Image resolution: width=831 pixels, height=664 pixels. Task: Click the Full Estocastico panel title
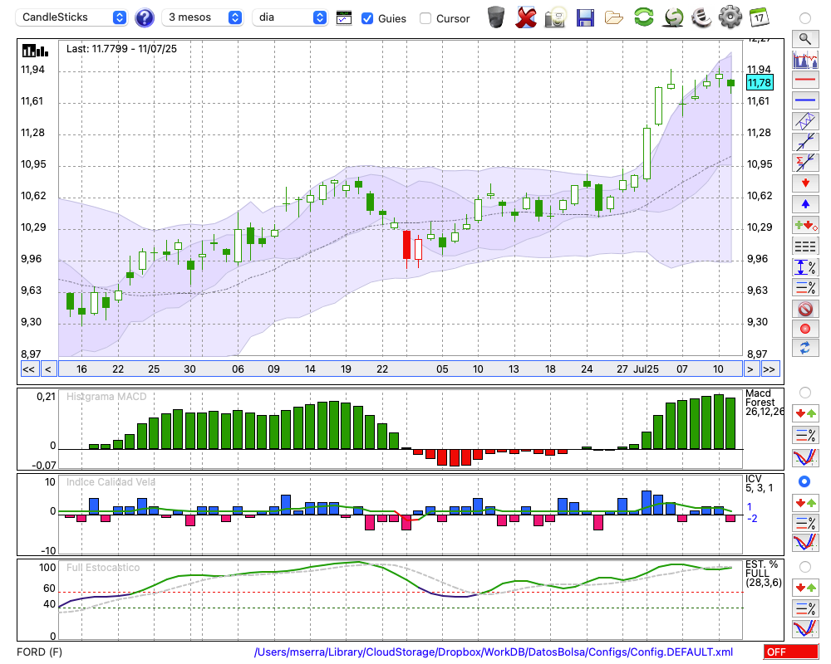pyautogui.click(x=103, y=568)
